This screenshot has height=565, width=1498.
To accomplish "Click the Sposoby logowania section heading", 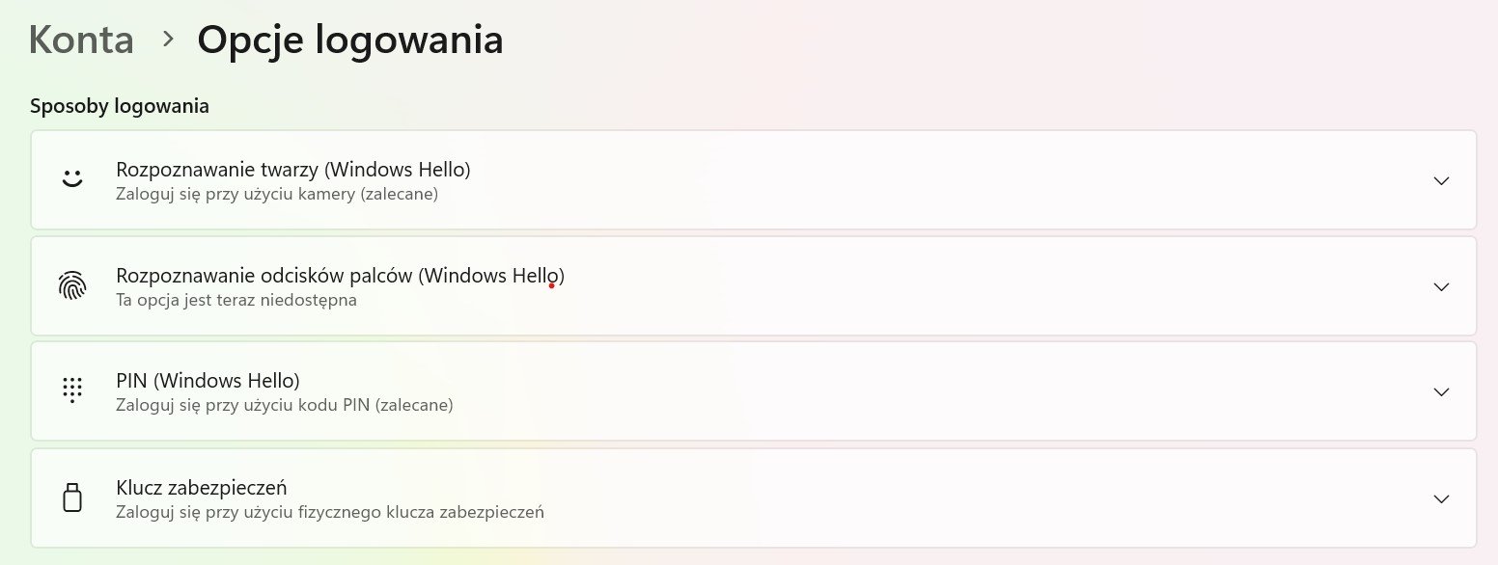I will pos(120,106).
